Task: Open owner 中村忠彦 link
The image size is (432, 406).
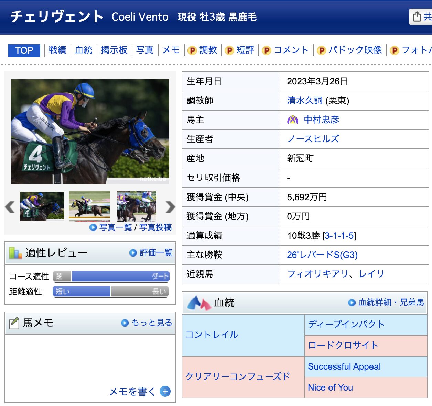Action: pyautogui.click(x=322, y=120)
